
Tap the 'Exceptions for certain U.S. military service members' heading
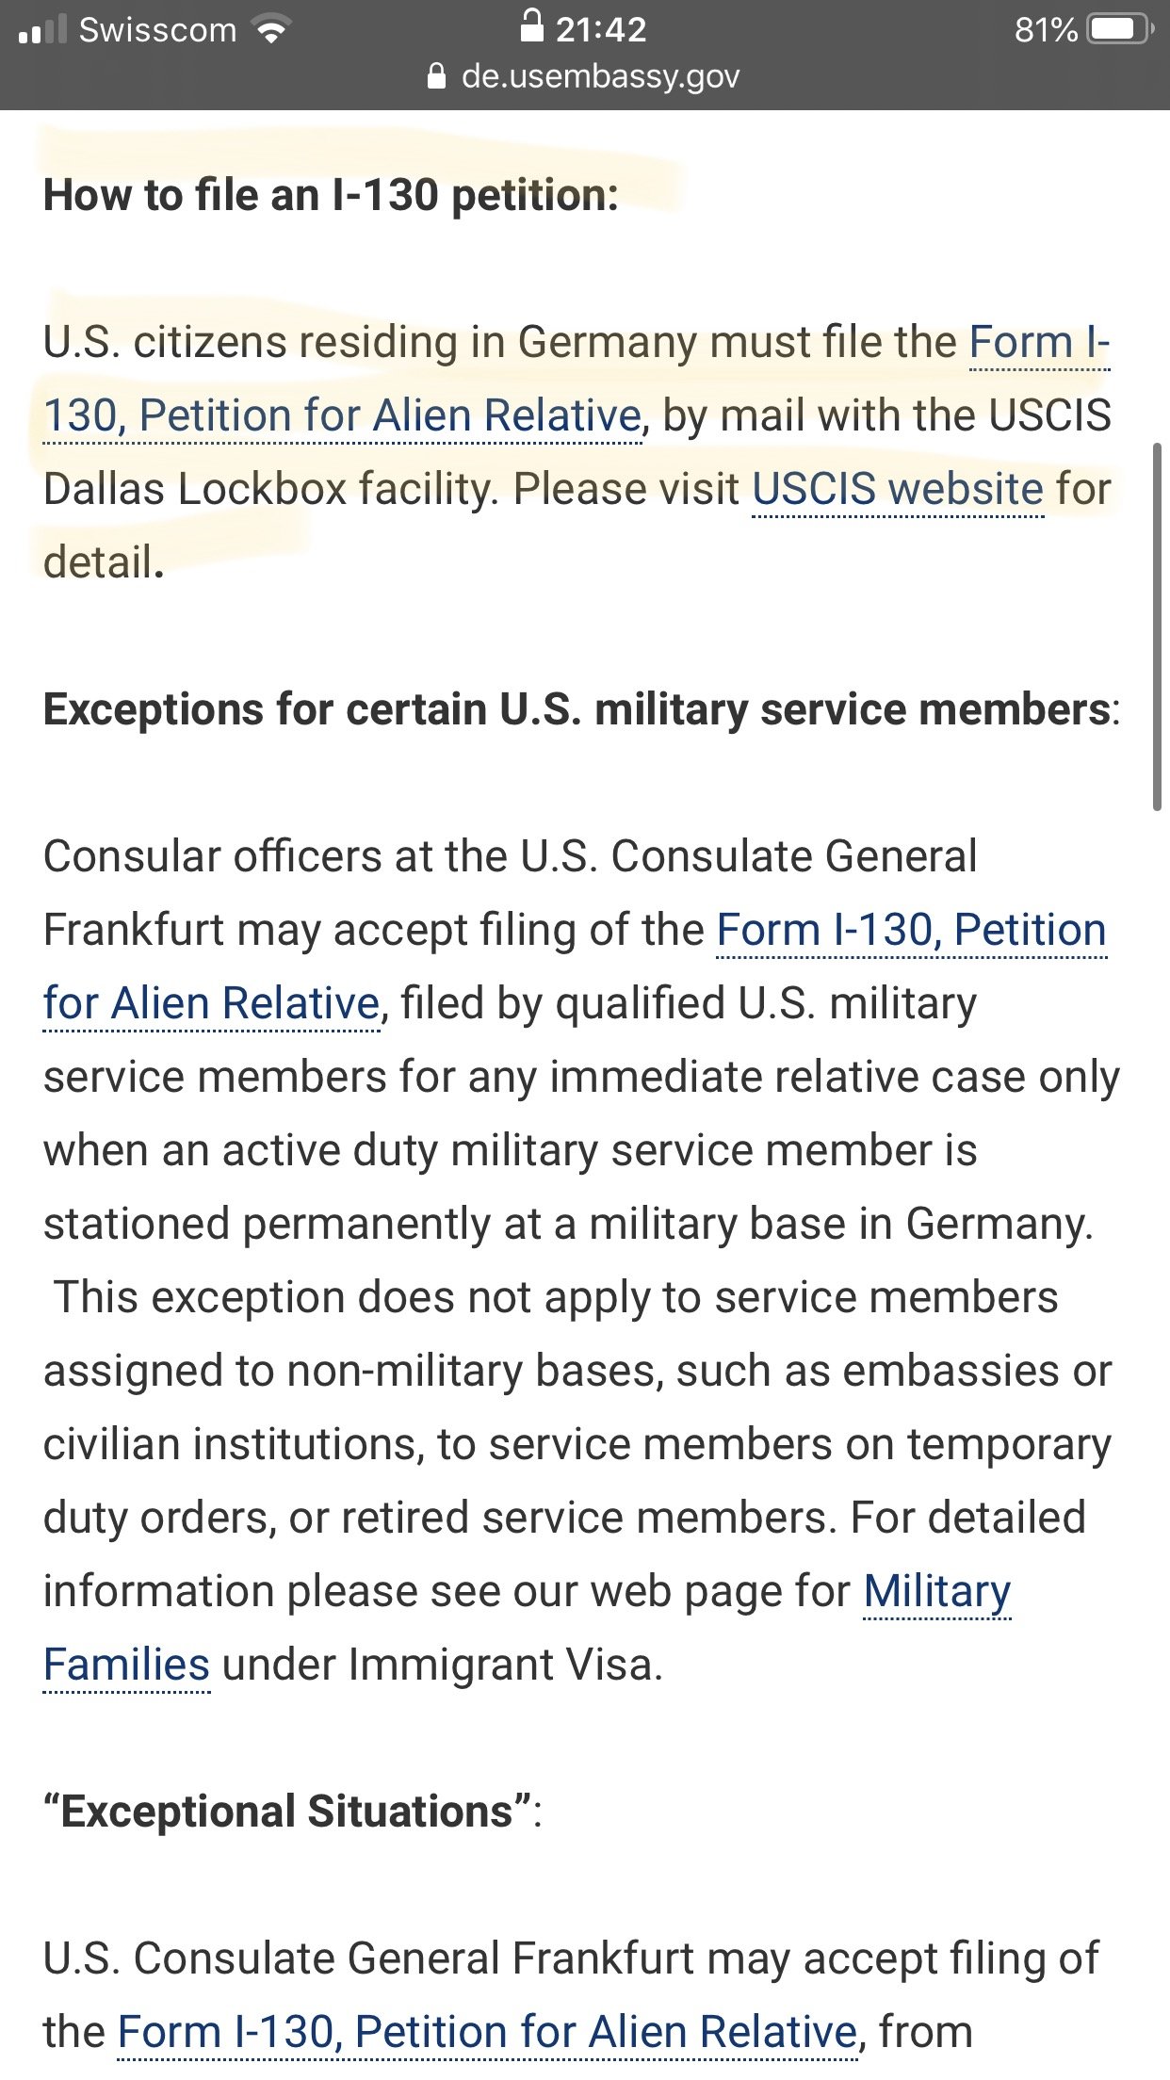[x=581, y=709]
